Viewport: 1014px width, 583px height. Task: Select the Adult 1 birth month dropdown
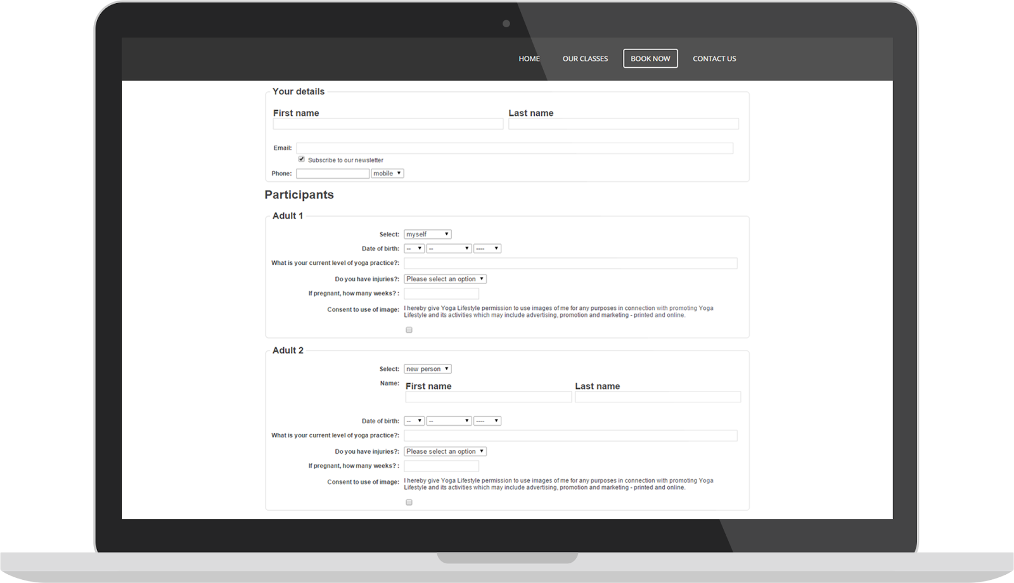tap(449, 249)
